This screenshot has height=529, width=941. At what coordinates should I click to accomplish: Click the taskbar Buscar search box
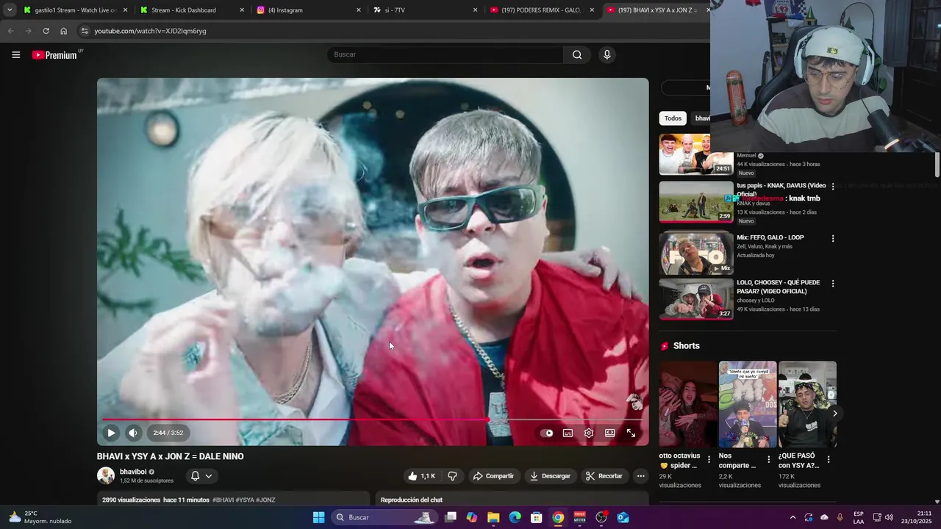click(383, 517)
